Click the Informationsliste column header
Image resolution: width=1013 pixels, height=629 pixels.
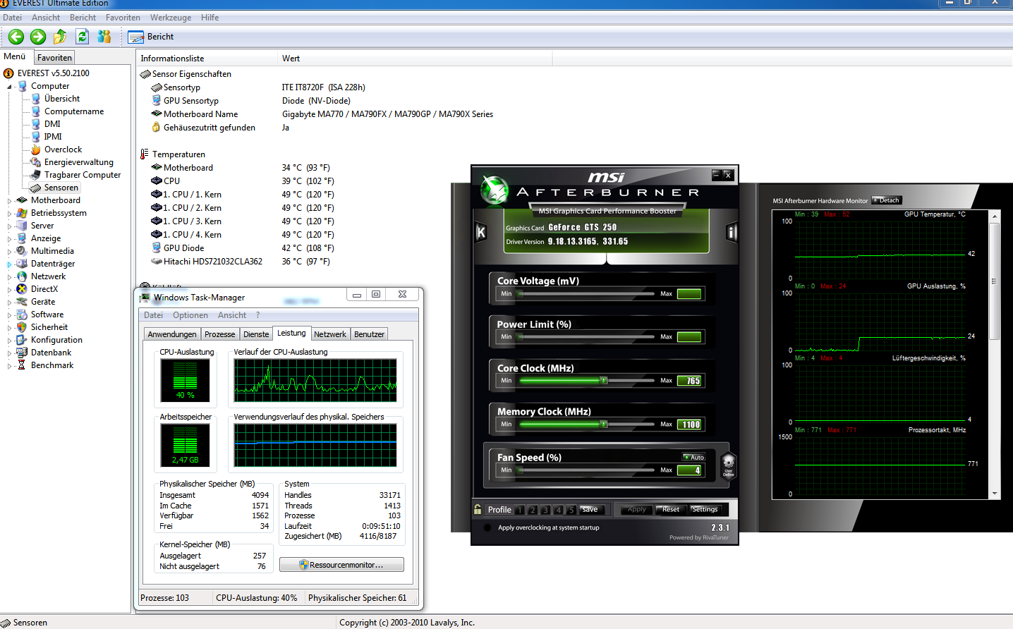click(207, 59)
